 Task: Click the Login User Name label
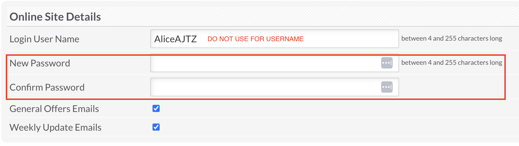44,39
